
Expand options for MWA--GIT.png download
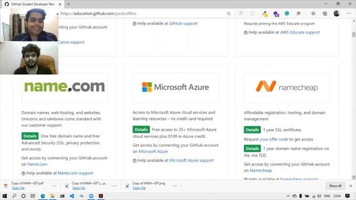(175, 186)
